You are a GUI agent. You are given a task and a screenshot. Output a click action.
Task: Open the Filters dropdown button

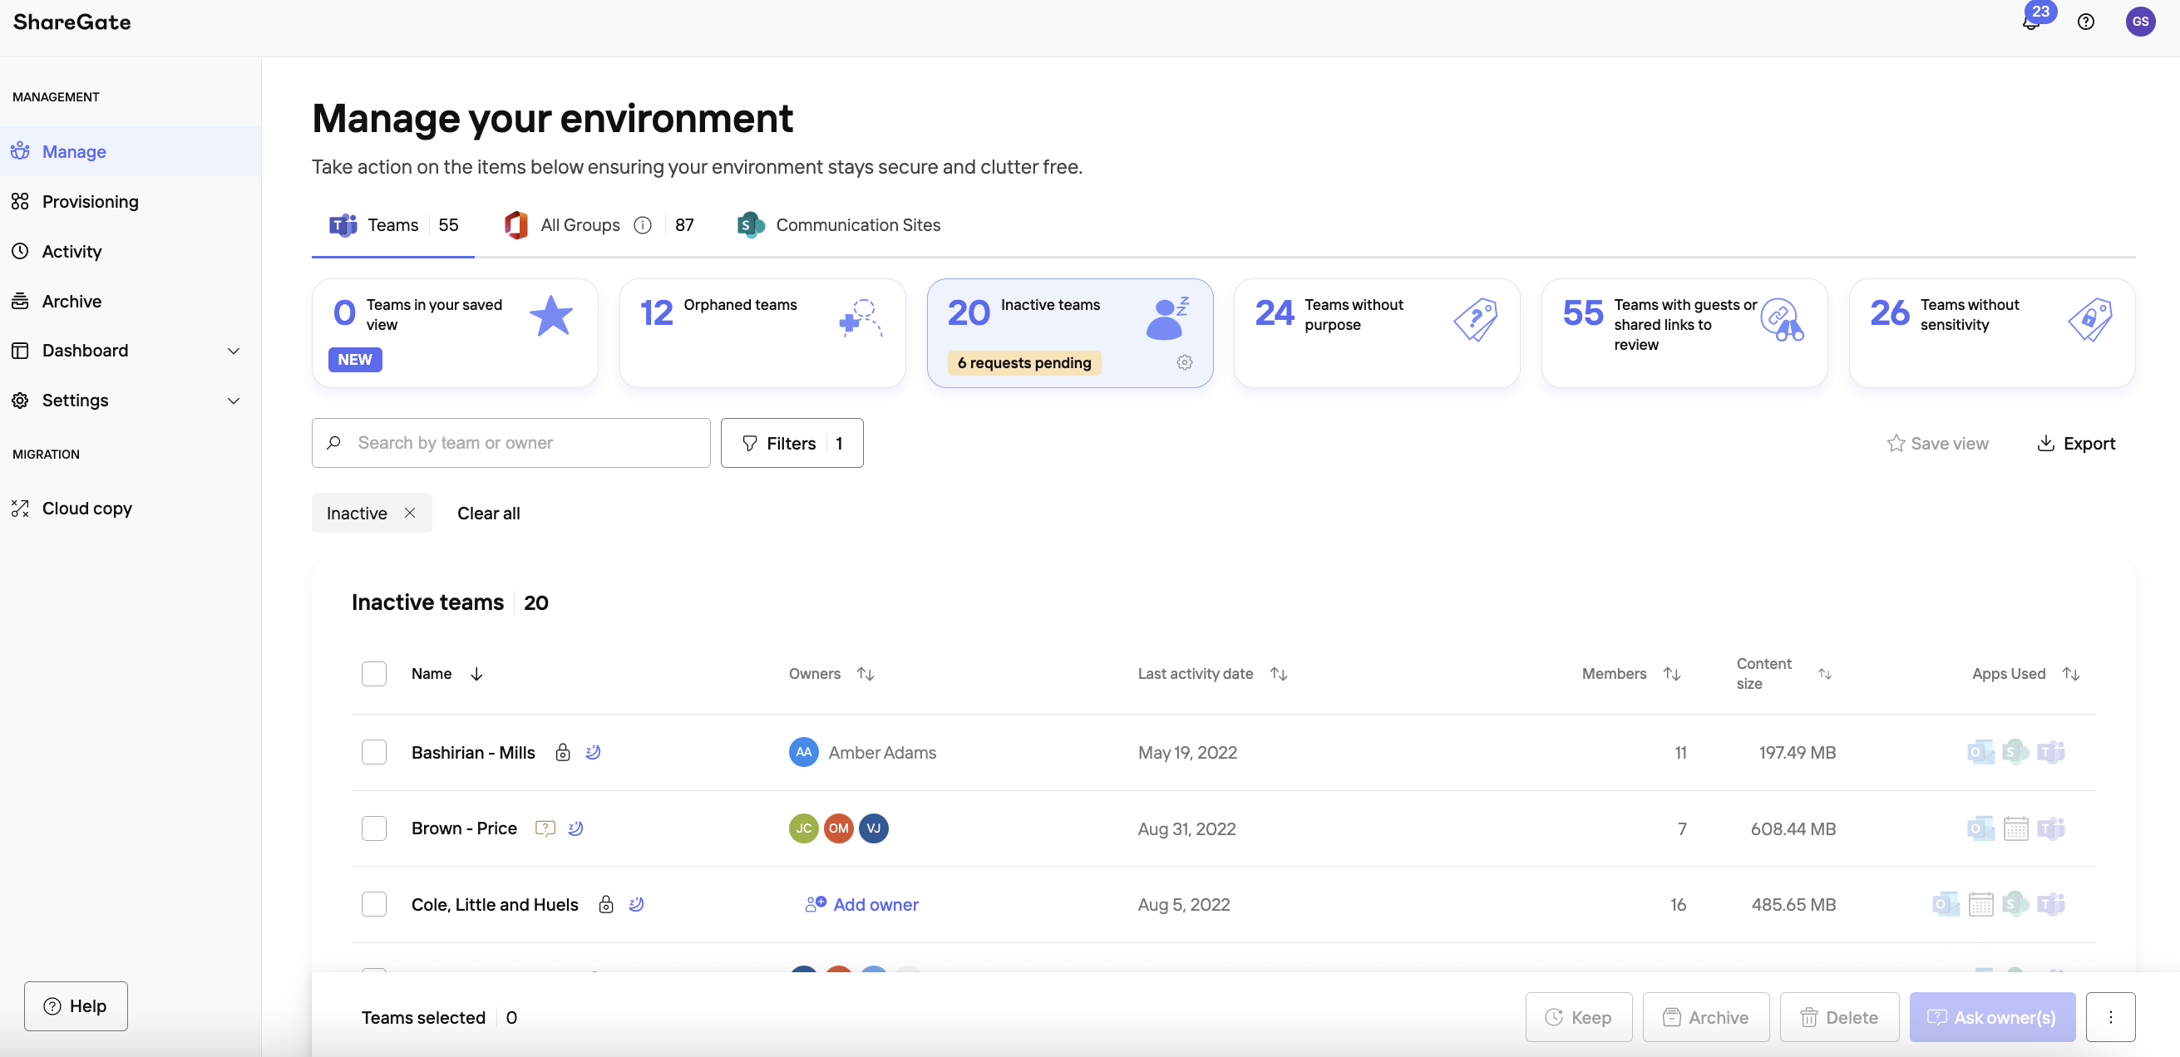click(792, 442)
